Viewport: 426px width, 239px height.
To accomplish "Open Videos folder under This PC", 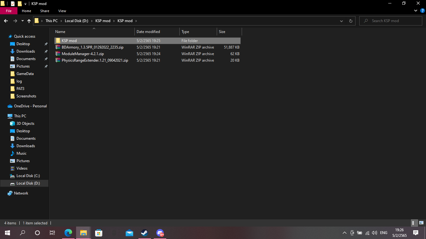I will (22, 168).
